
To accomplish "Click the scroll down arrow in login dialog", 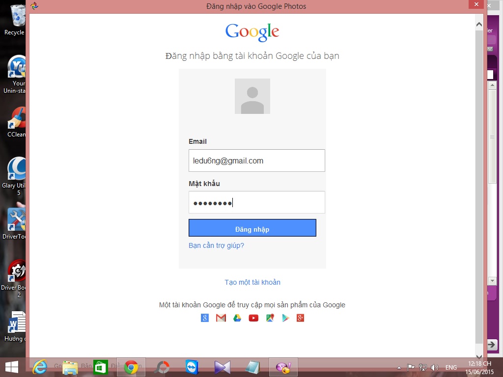I will (479, 356).
